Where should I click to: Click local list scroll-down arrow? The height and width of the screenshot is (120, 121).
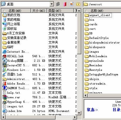(79, 113)
